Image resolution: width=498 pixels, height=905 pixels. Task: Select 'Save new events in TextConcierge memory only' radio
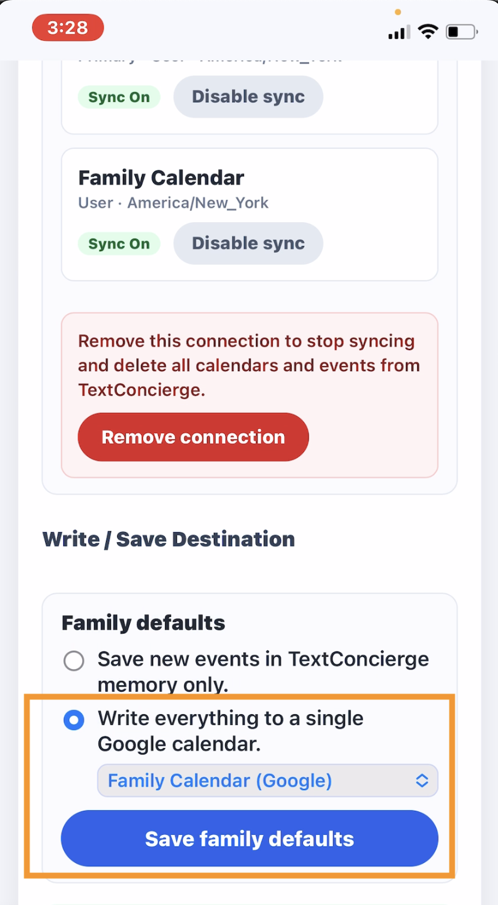coord(74,660)
